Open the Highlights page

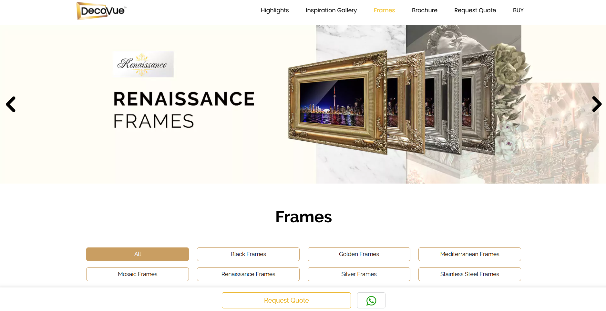tap(275, 10)
